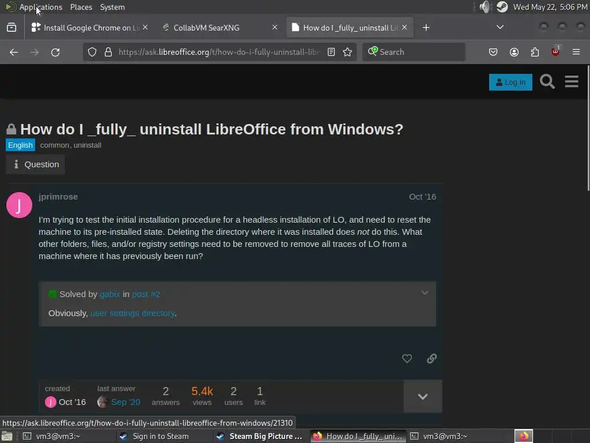Viewport: 590px width, 443px height.
Task: Switch to CollabVM SearXNG tab
Action: [220, 28]
